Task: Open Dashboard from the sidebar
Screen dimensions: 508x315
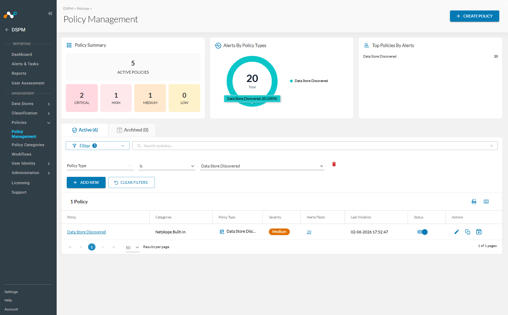Action: [22, 54]
